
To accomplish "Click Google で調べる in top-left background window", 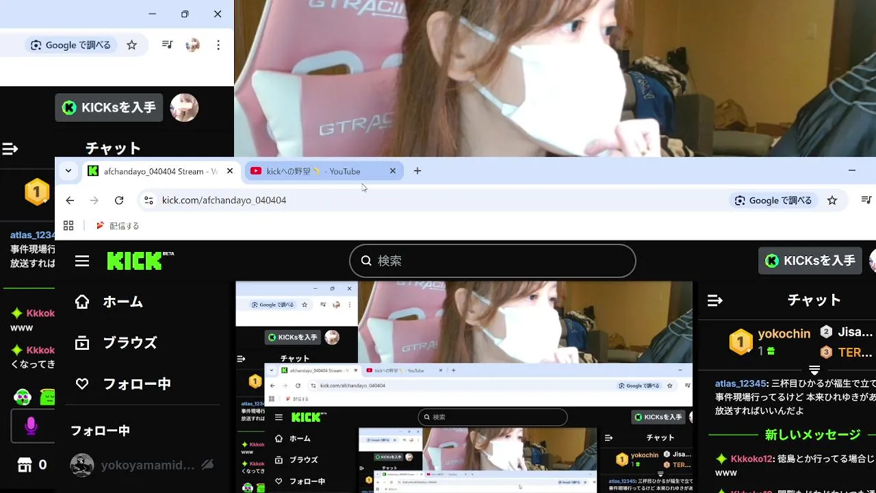I will 70,45.
